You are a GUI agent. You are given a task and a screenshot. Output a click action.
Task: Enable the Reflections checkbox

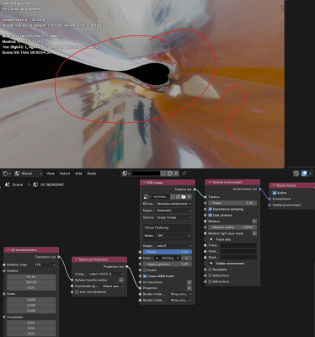tap(210, 275)
